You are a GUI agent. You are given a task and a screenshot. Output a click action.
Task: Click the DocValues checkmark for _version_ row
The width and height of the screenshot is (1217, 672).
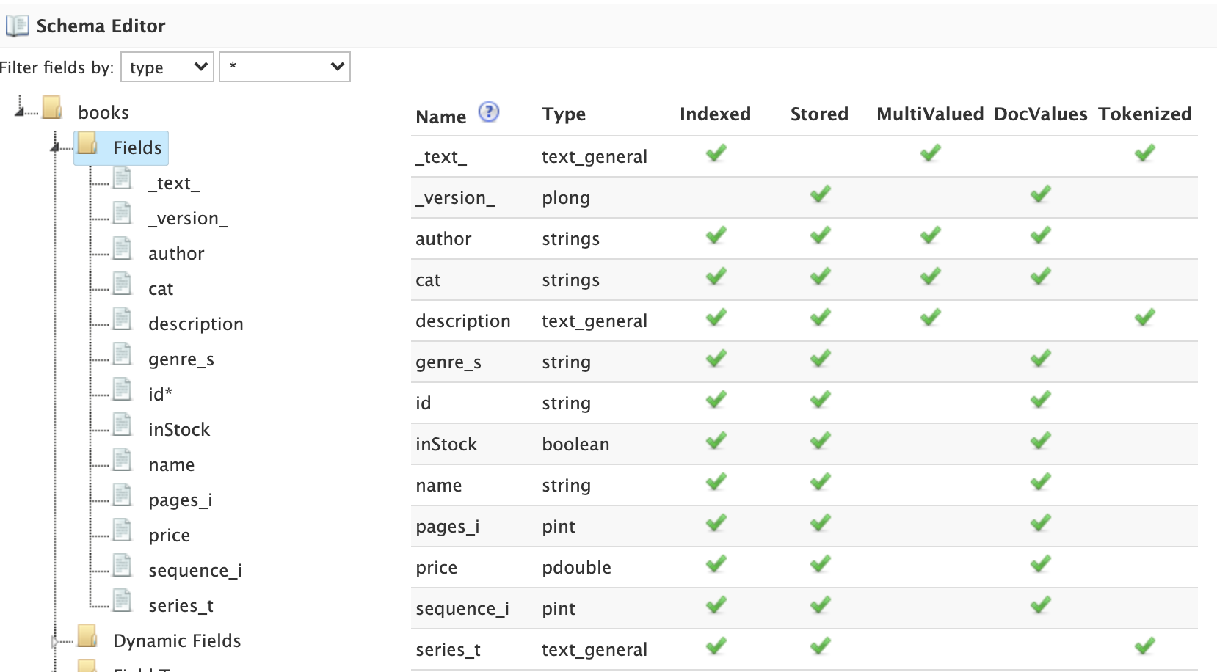(1040, 194)
